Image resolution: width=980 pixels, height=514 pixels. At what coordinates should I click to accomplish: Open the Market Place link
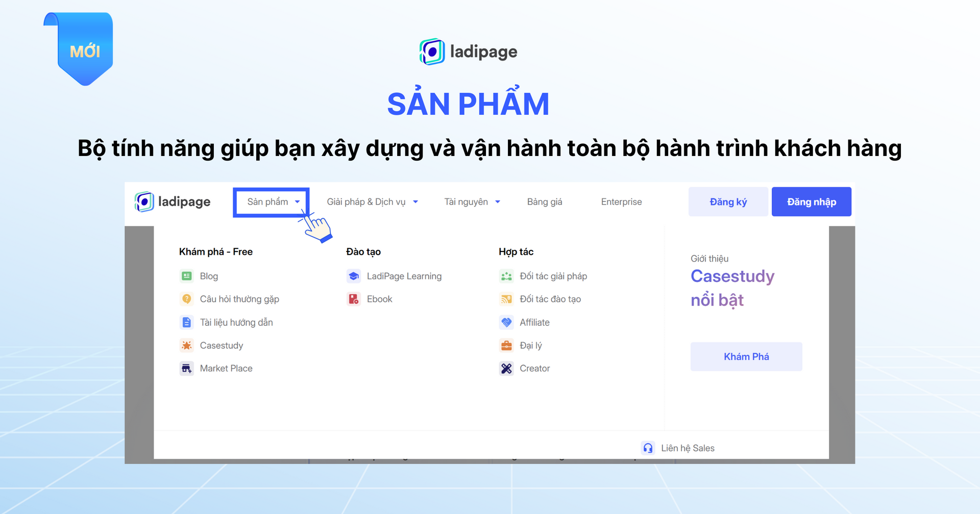(226, 368)
